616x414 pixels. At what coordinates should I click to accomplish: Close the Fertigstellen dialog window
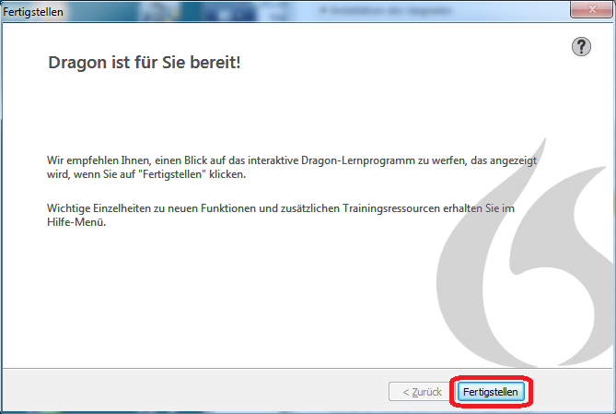click(x=592, y=8)
